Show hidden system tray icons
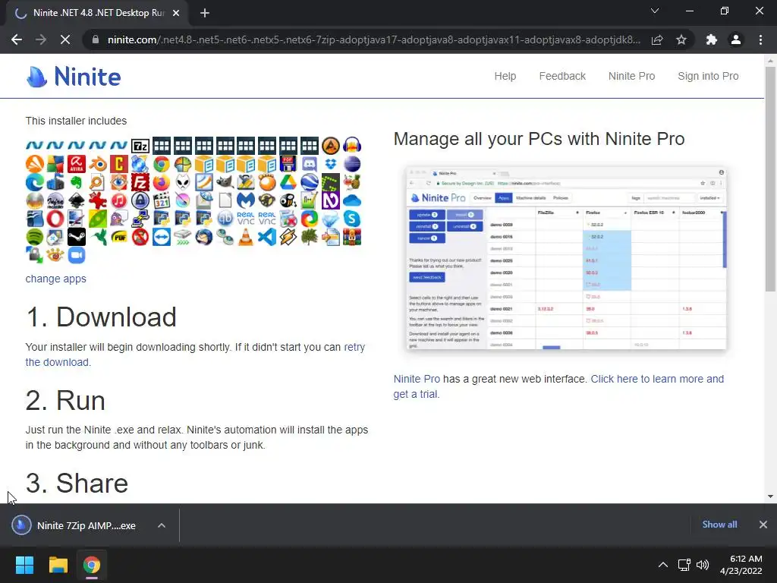 pyautogui.click(x=662, y=565)
